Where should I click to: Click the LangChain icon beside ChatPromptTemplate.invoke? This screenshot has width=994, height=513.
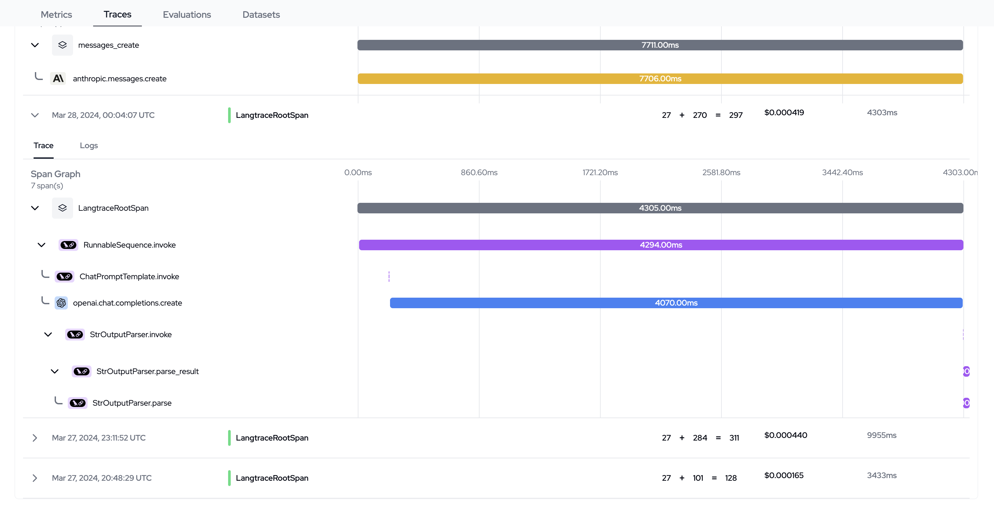point(64,277)
